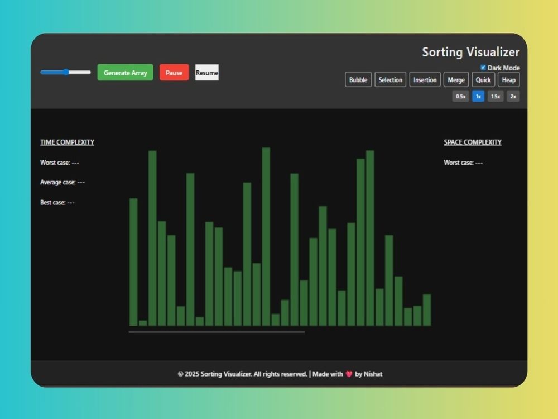Click the Time Complexity heading
Screen dimensions: 558x419
[67, 142]
